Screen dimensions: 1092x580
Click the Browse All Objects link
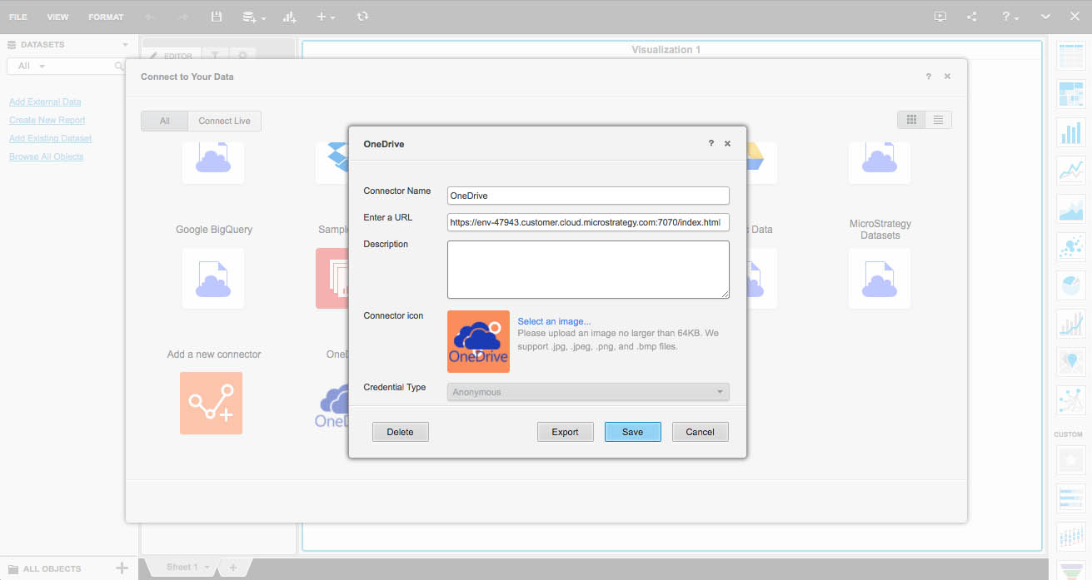[47, 156]
